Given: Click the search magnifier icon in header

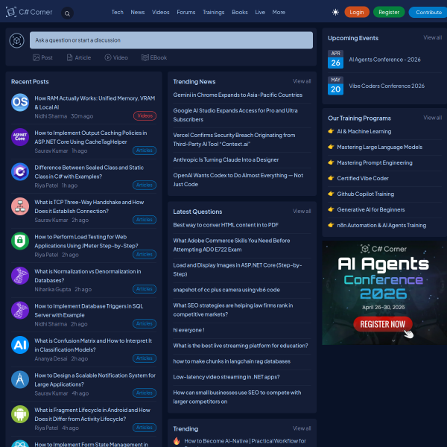Looking at the screenshot, I should point(67,13).
